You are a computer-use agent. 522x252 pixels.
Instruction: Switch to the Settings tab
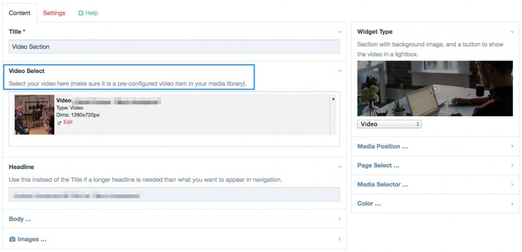[x=54, y=13]
